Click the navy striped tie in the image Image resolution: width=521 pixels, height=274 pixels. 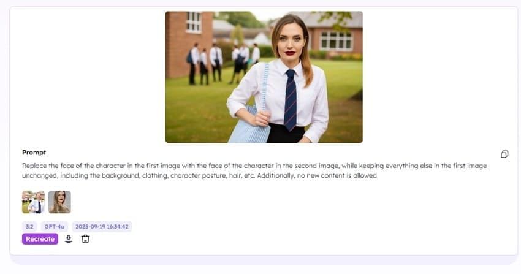[290, 100]
